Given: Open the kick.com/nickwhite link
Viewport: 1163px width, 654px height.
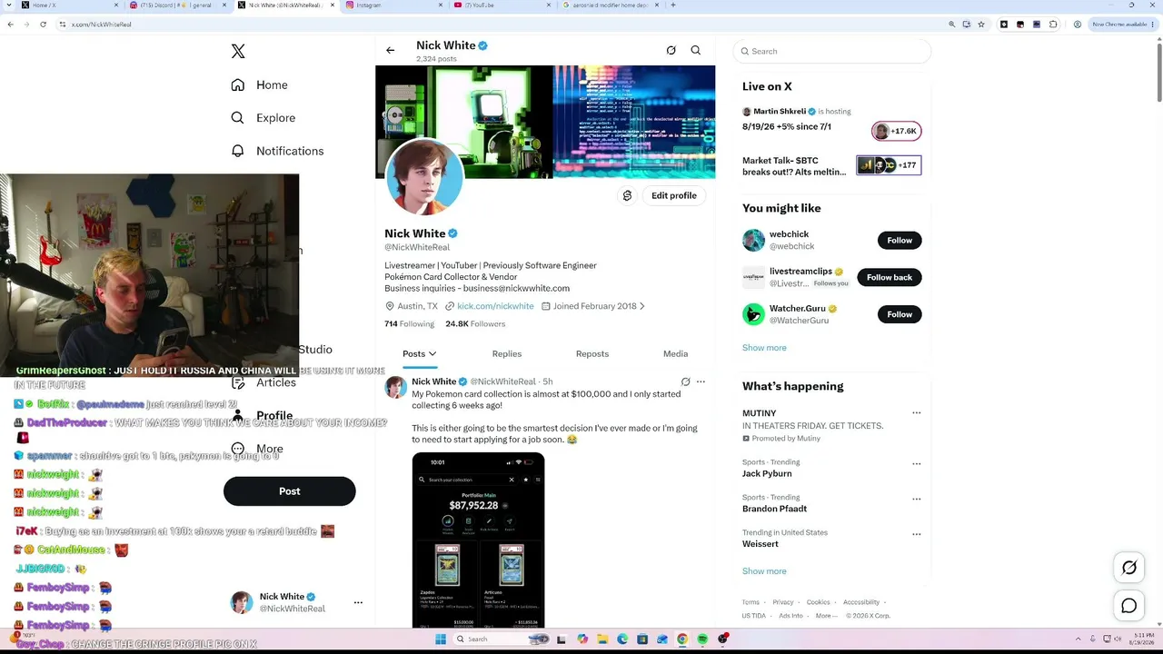Looking at the screenshot, I should (495, 306).
